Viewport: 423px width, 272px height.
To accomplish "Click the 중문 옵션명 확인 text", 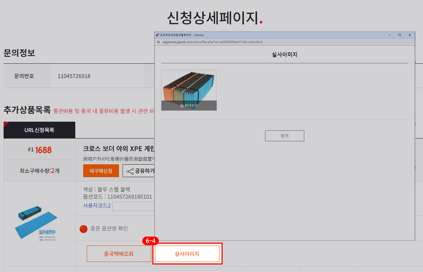I will click(x=109, y=229).
